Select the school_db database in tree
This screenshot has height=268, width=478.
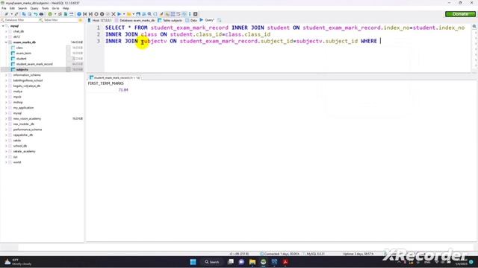click(x=20, y=146)
